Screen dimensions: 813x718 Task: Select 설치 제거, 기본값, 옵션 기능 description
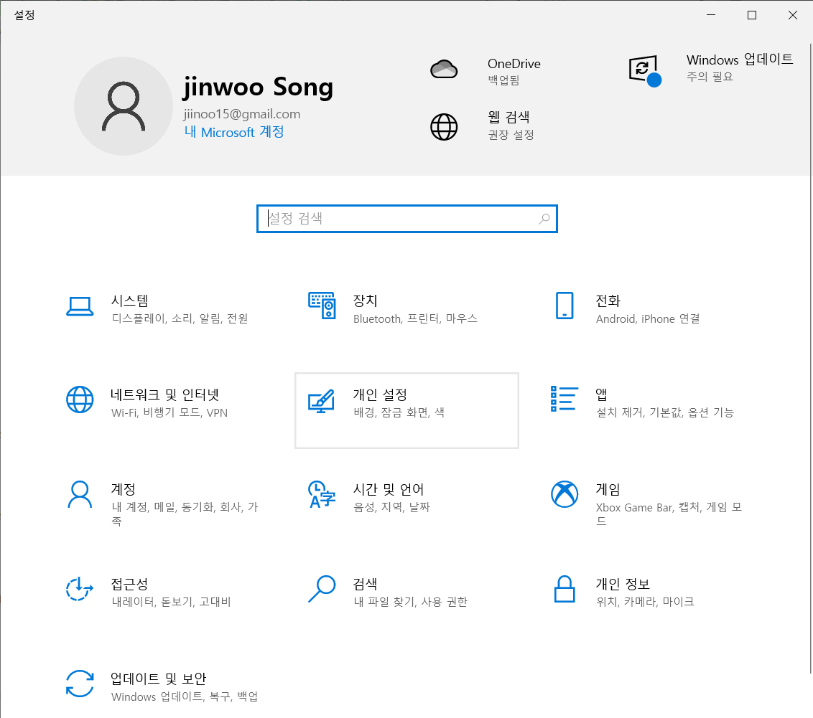[665, 412]
